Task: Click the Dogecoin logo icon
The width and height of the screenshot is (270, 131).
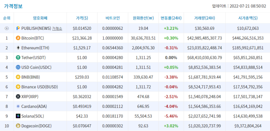Action: [x=18, y=126]
